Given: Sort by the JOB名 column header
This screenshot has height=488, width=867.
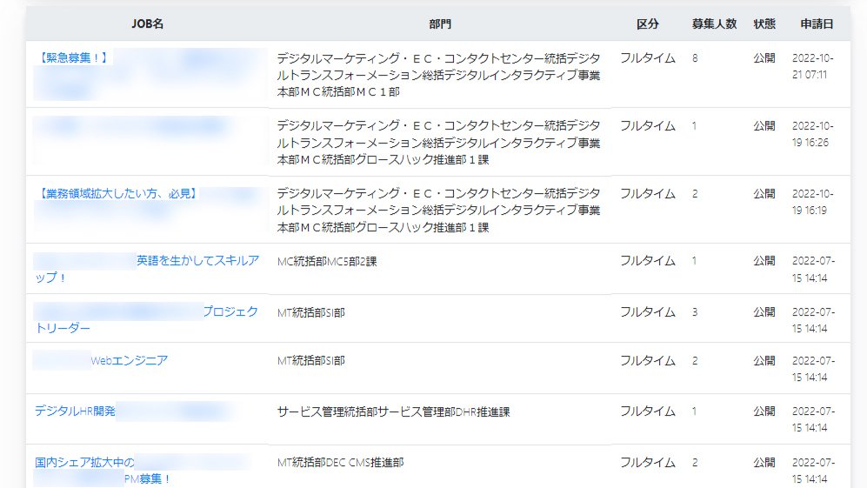Looking at the screenshot, I should [147, 24].
